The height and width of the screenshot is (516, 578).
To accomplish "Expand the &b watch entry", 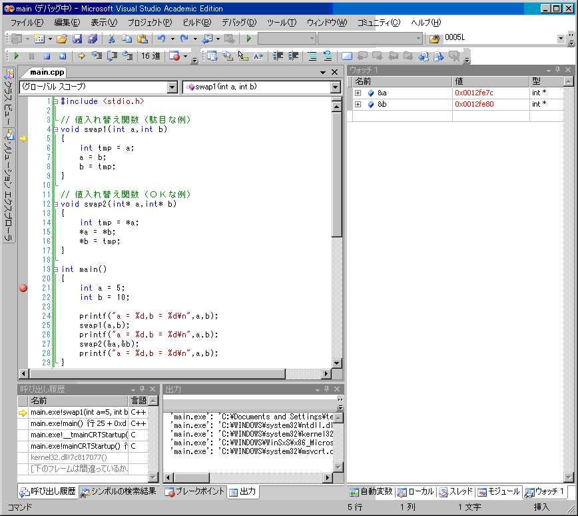I will click(x=358, y=105).
